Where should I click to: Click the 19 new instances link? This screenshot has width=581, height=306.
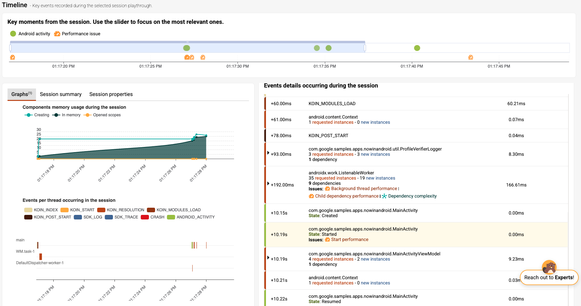point(377,178)
